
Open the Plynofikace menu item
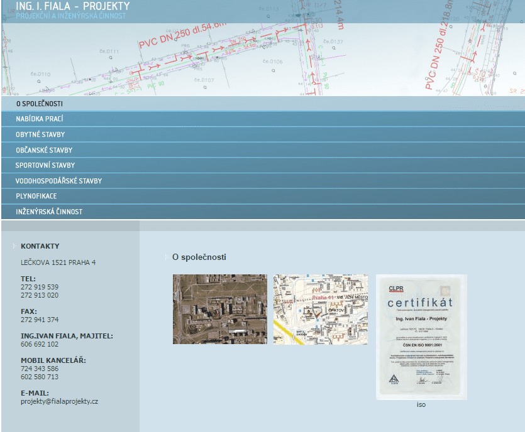point(263,197)
